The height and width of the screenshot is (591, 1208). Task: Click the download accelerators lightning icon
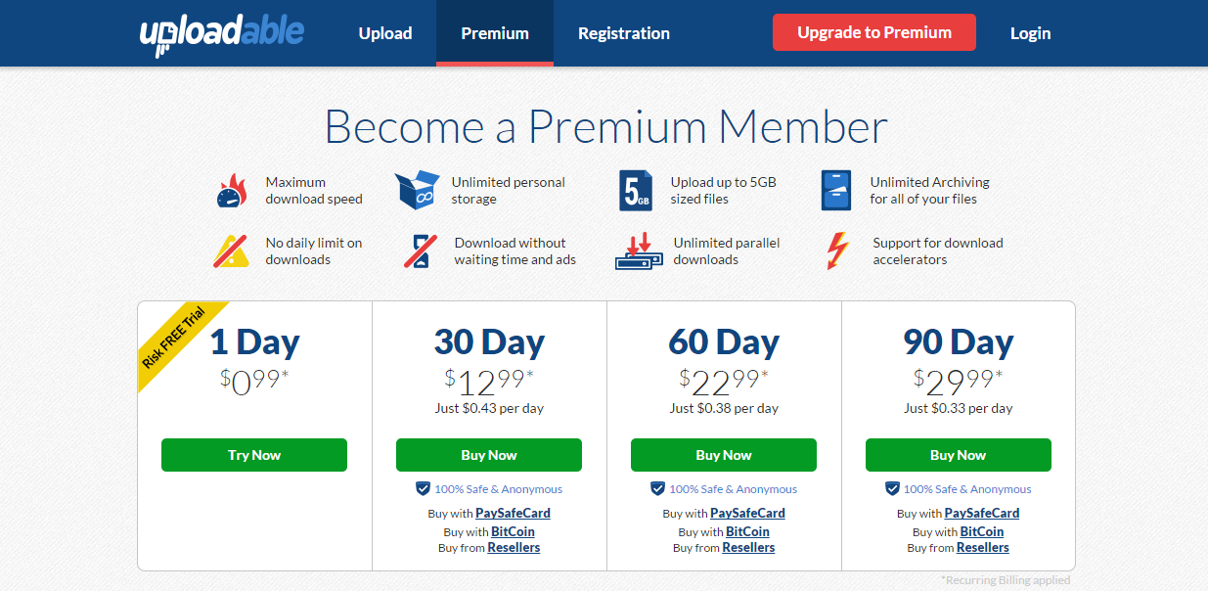(837, 250)
